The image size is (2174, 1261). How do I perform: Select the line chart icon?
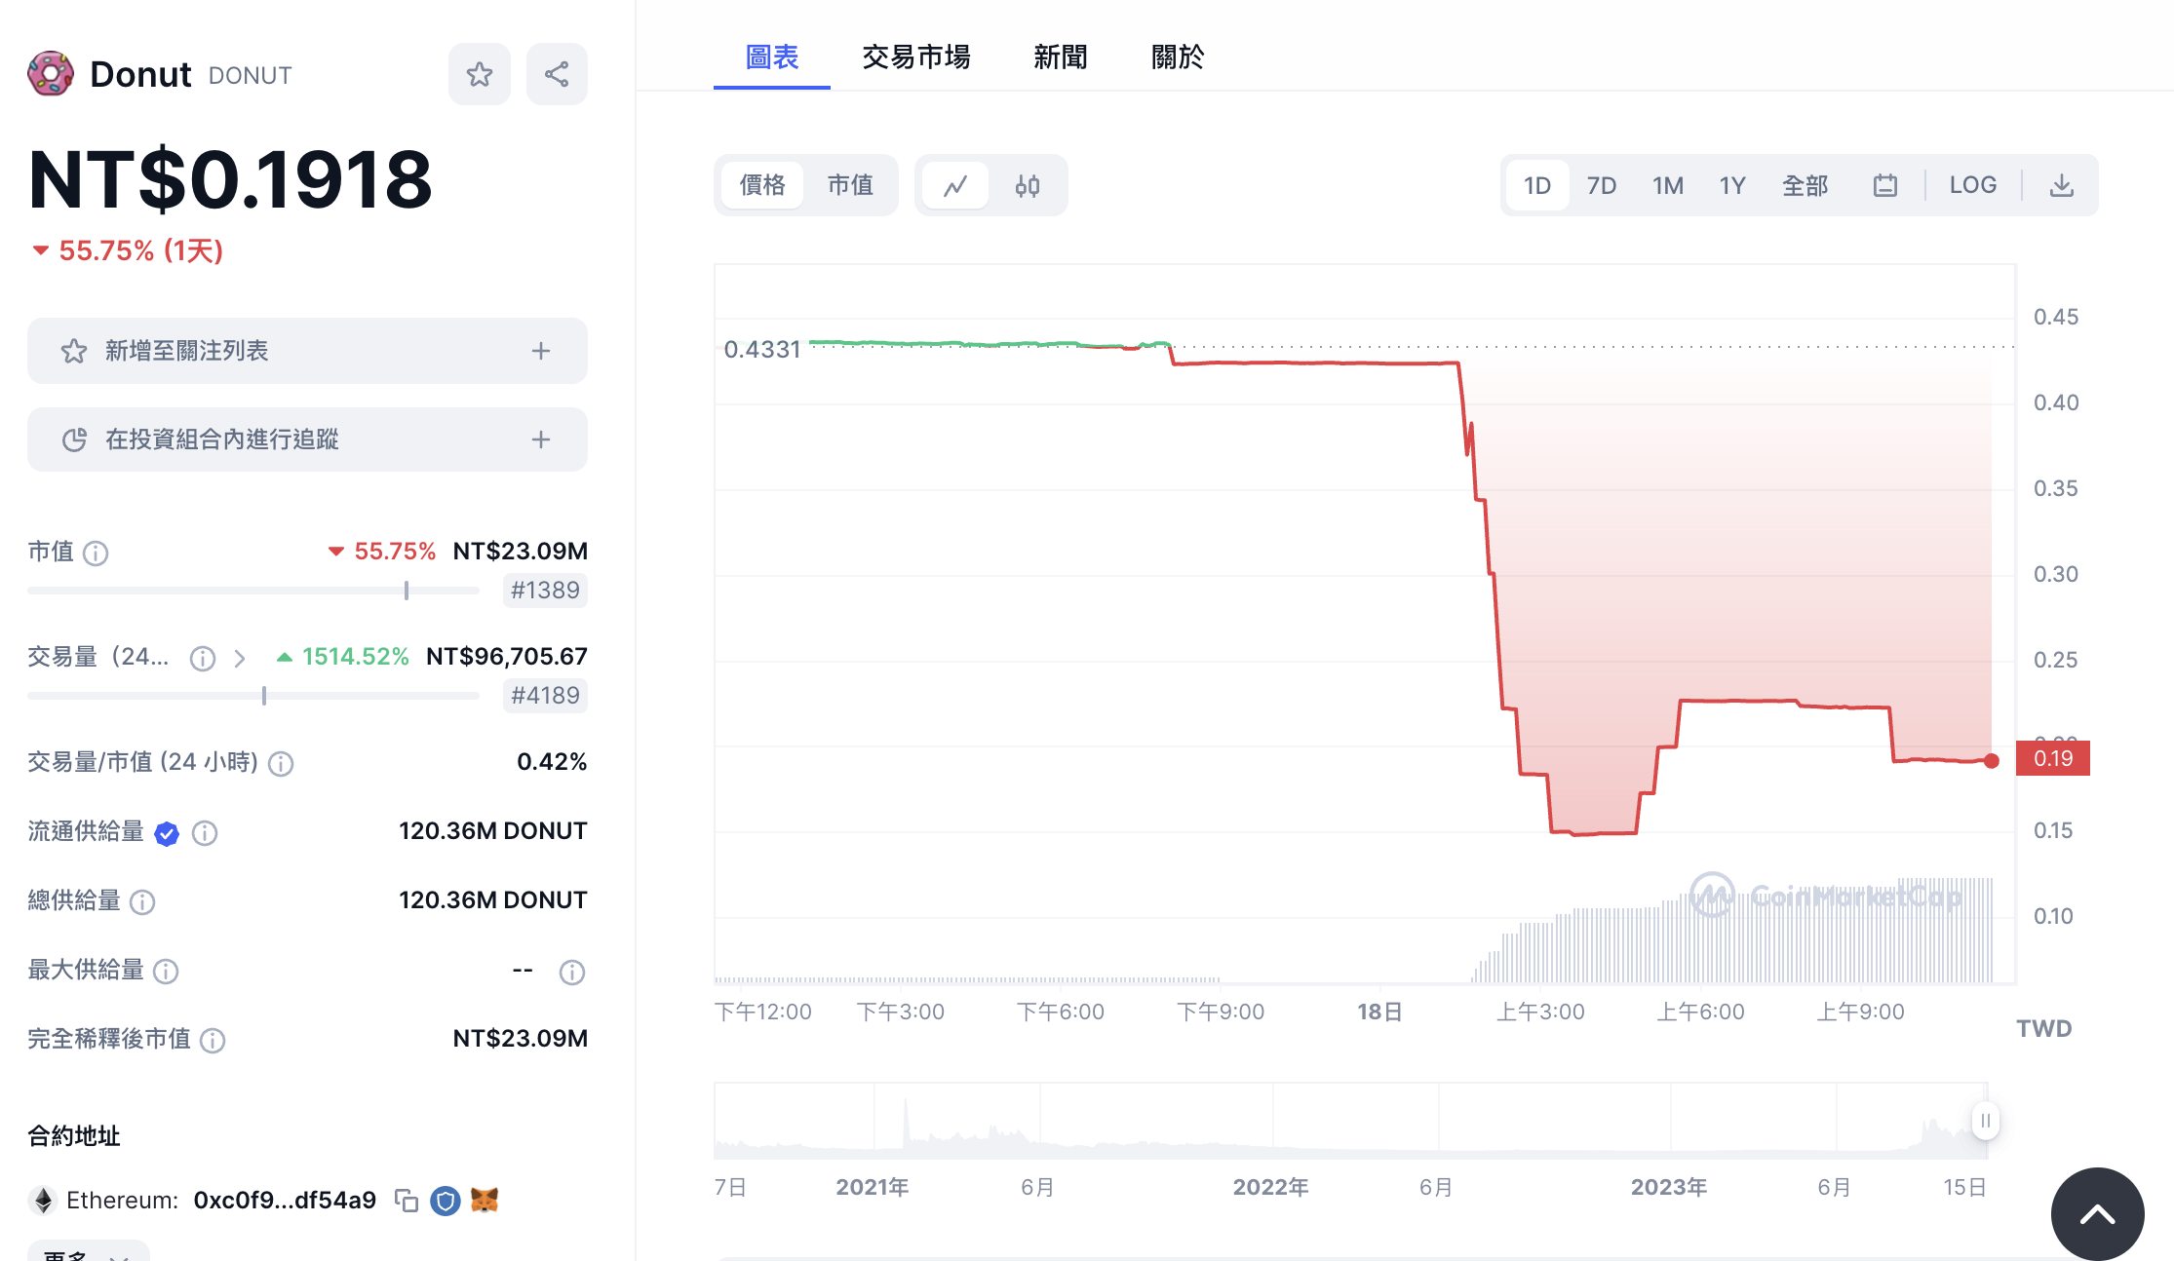click(955, 185)
